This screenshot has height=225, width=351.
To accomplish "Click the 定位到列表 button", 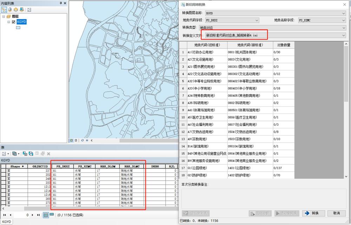I will 196,213.
